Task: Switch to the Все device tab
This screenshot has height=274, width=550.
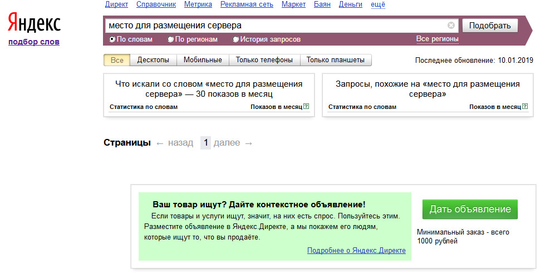Action: coord(117,60)
